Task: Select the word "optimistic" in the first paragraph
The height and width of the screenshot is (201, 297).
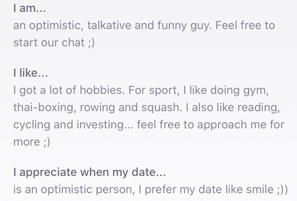Action: coord(56,26)
